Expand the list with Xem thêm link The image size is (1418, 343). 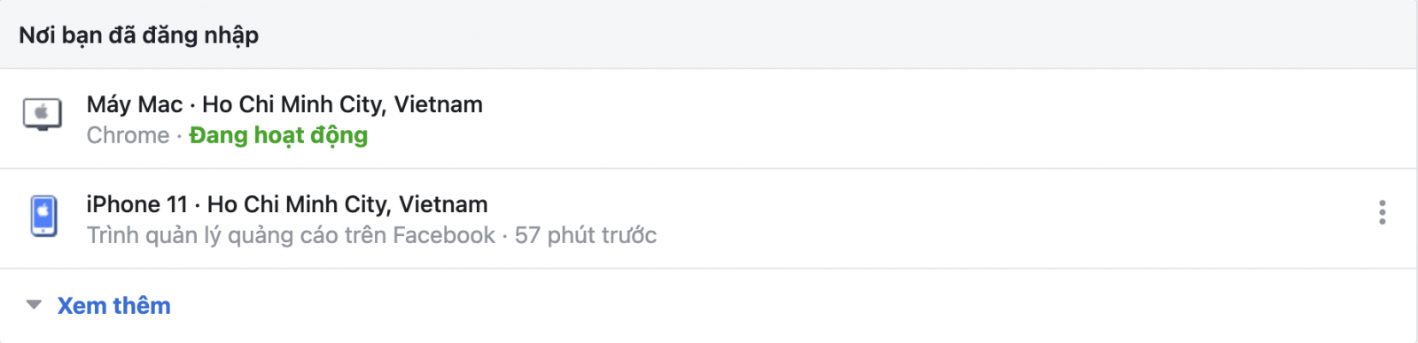pos(113,306)
